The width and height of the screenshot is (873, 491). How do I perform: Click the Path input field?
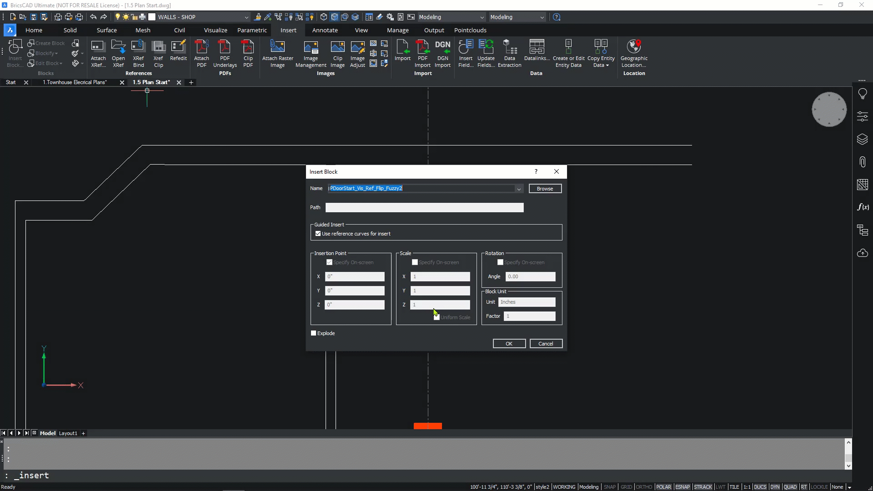click(x=424, y=208)
